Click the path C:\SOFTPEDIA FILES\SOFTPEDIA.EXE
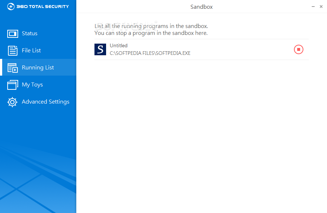Image resolution: width=327 pixels, height=213 pixels. (150, 53)
